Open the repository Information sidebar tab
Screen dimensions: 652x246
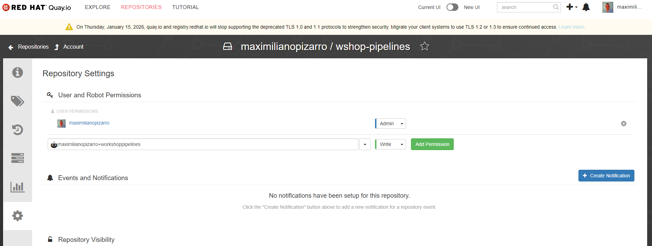point(18,72)
